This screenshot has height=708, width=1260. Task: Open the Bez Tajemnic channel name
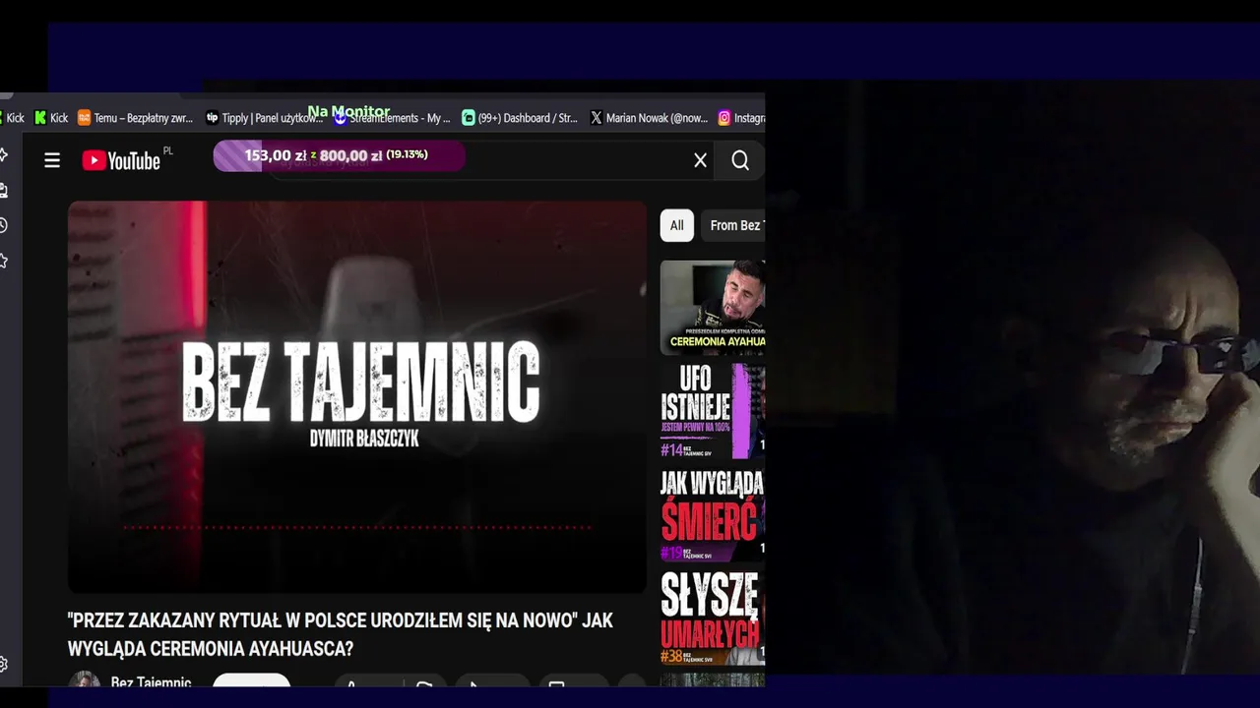tap(151, 680)
